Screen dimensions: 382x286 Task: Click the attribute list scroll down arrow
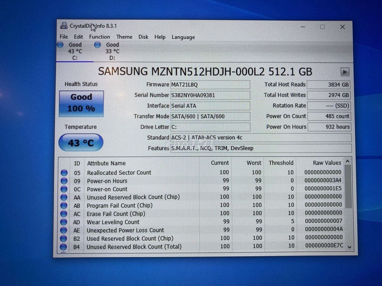click(x=350, y=247)
